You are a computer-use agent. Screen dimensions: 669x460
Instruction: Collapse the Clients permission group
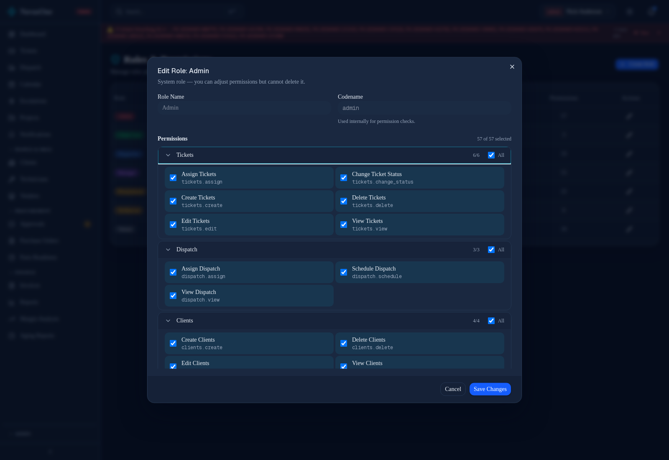pos(168,321)
